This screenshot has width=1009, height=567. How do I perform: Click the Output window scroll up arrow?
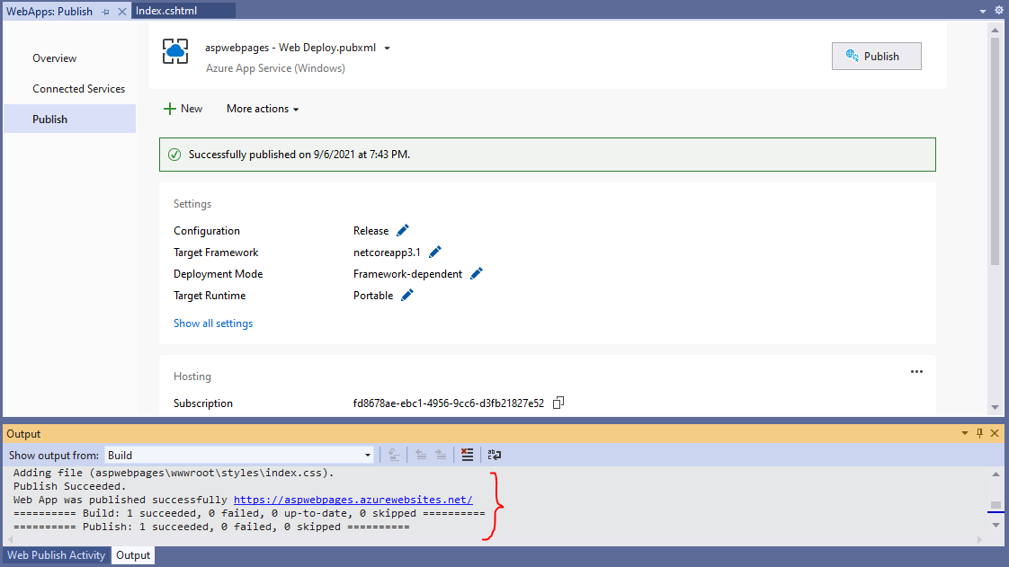(x=996, y=474)
